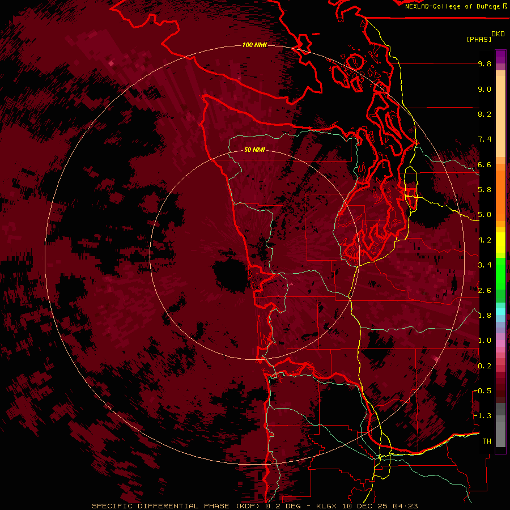Click the 4.2 scale value
This screenshot has height=510, width=510.
point(484,240)
